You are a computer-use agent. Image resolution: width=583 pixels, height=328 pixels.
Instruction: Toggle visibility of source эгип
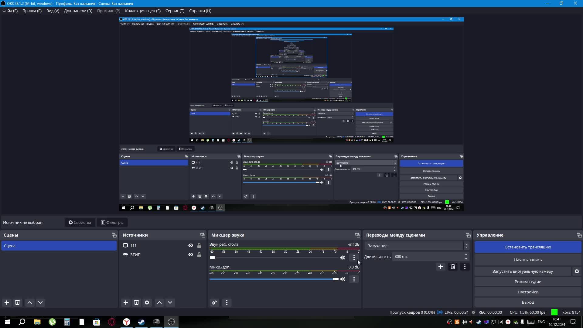point(191,255)
